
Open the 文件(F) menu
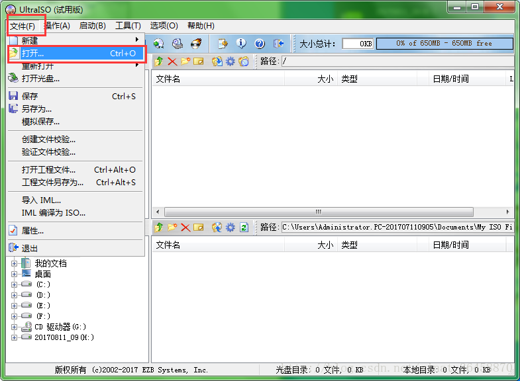pos(23,26)
